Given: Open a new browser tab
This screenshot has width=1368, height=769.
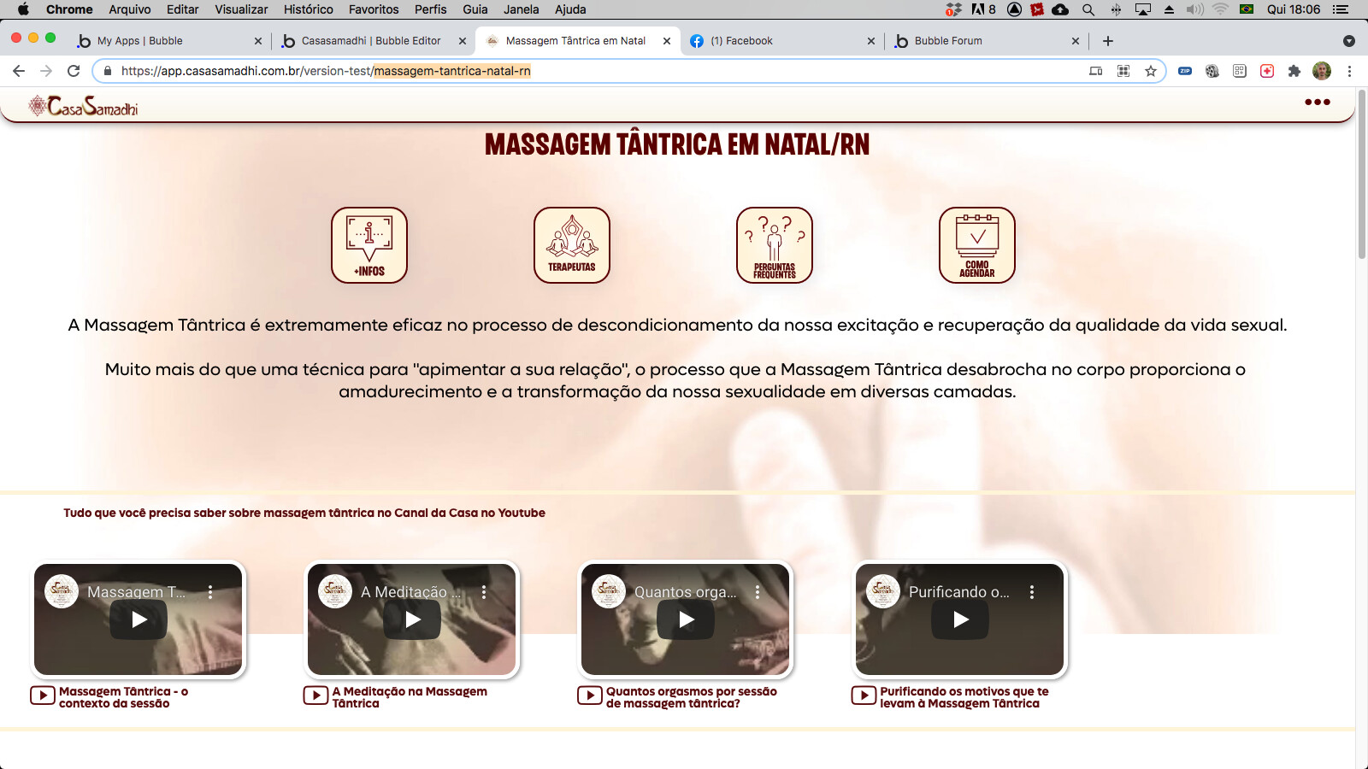Looking at the screenshot, I should pyautogui.click(x=1108, y=40).
